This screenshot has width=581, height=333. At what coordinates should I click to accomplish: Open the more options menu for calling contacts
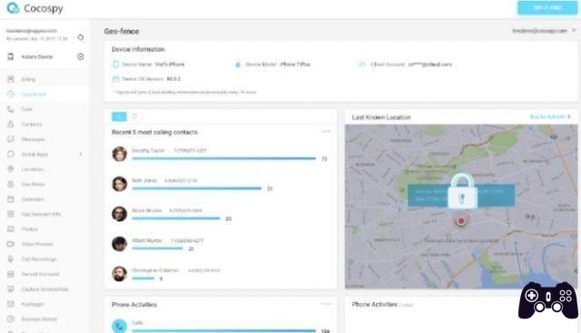(x=326, y=132)
